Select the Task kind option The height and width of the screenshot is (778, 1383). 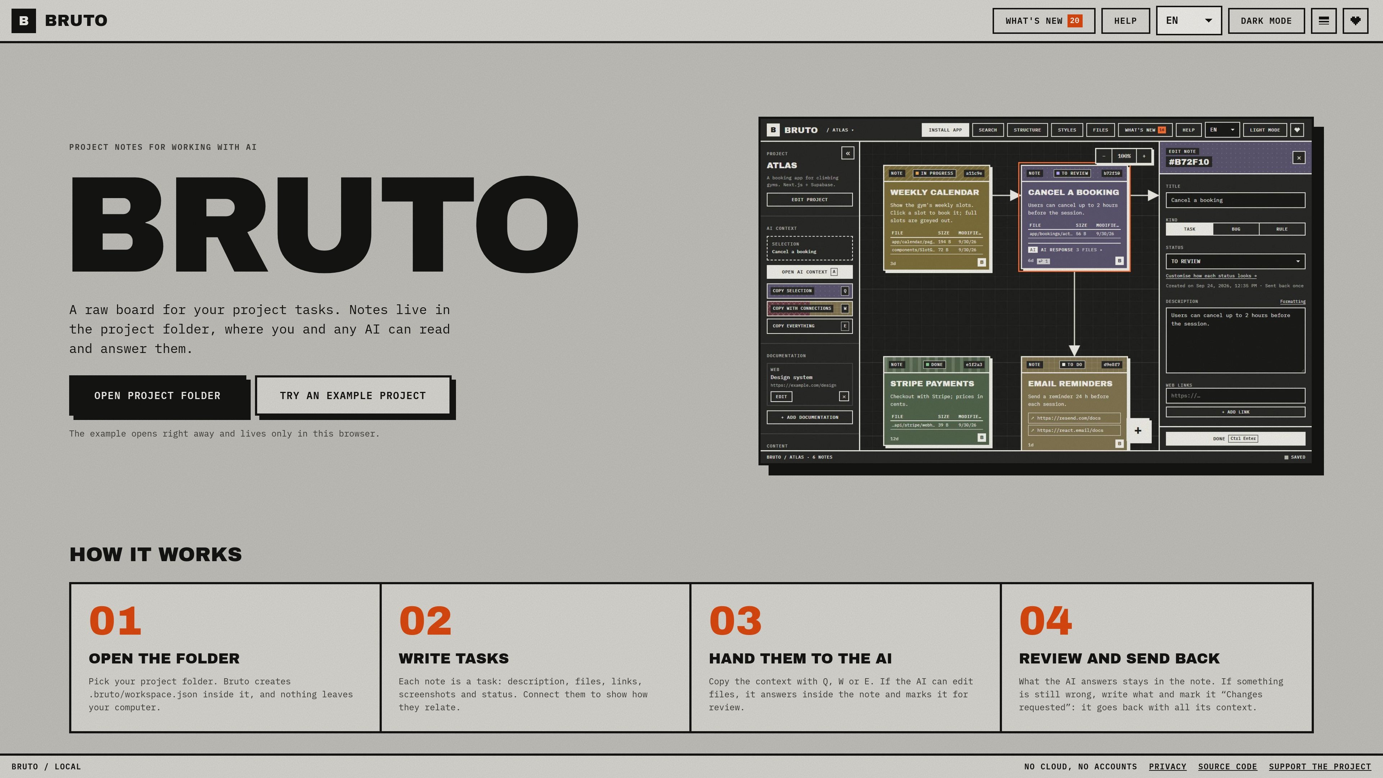[1189, 229]
